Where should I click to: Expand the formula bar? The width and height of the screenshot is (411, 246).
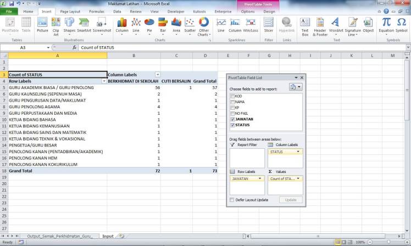[408, 47]
